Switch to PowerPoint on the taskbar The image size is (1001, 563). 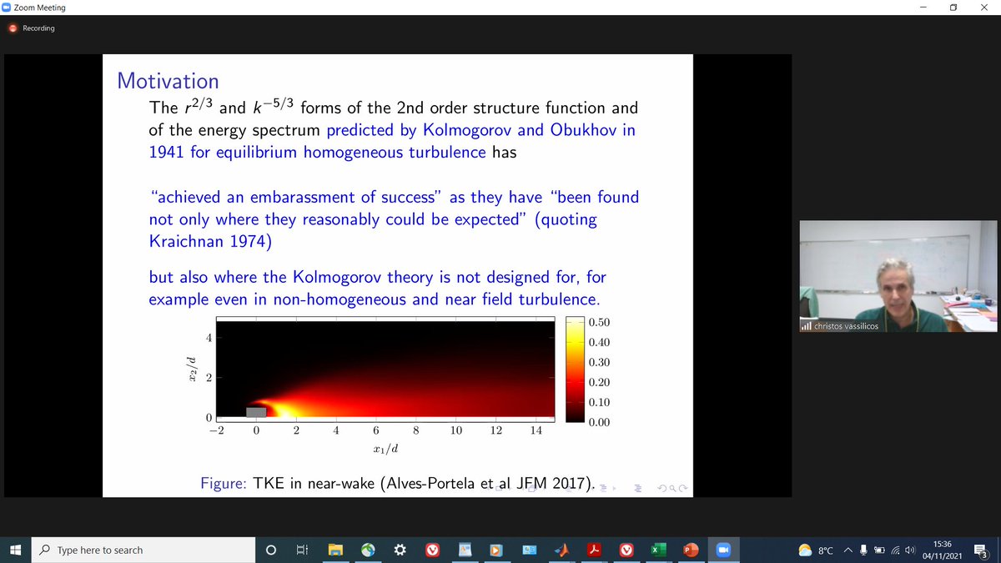click(691, 550)
